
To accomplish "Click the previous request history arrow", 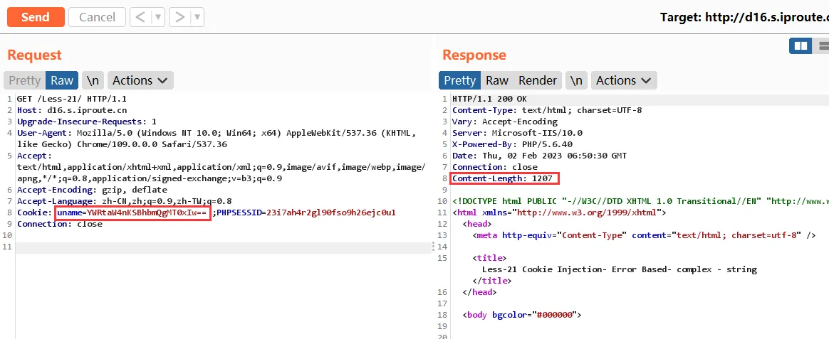I will [x=140, y=17].
